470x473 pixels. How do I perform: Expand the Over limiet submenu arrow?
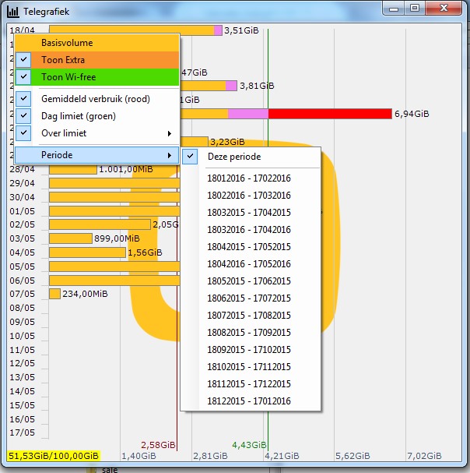(170, 133)
